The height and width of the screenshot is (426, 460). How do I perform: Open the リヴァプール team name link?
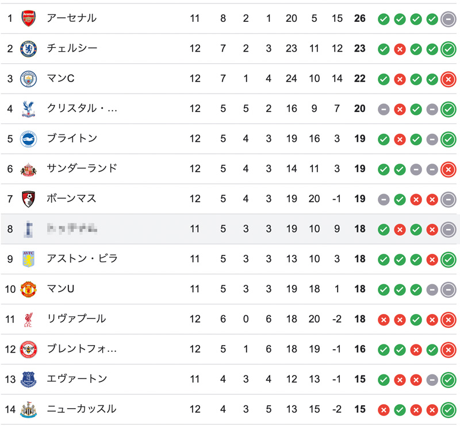(76, 319)
